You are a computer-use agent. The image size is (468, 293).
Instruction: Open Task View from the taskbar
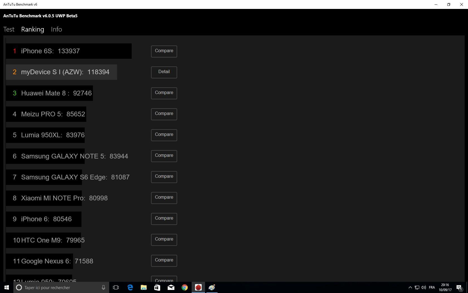(116, 287)
